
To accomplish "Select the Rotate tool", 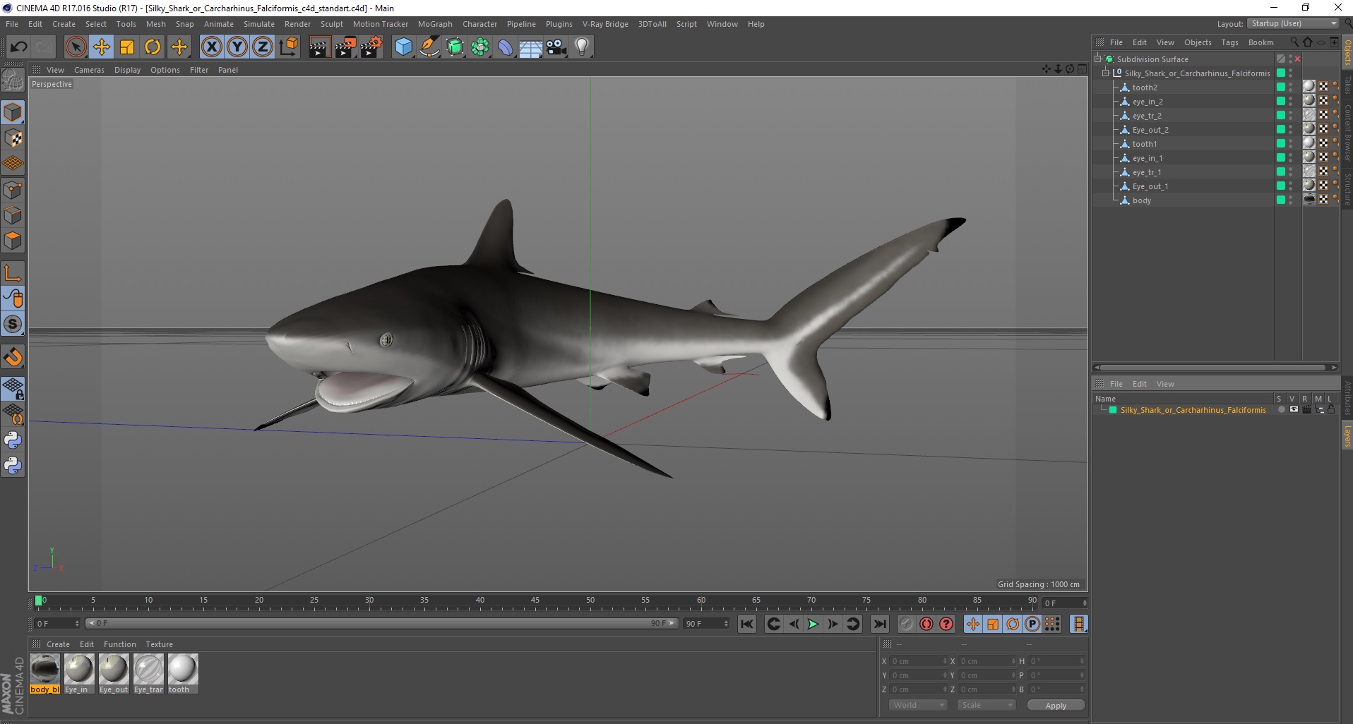I will point(153,47).
